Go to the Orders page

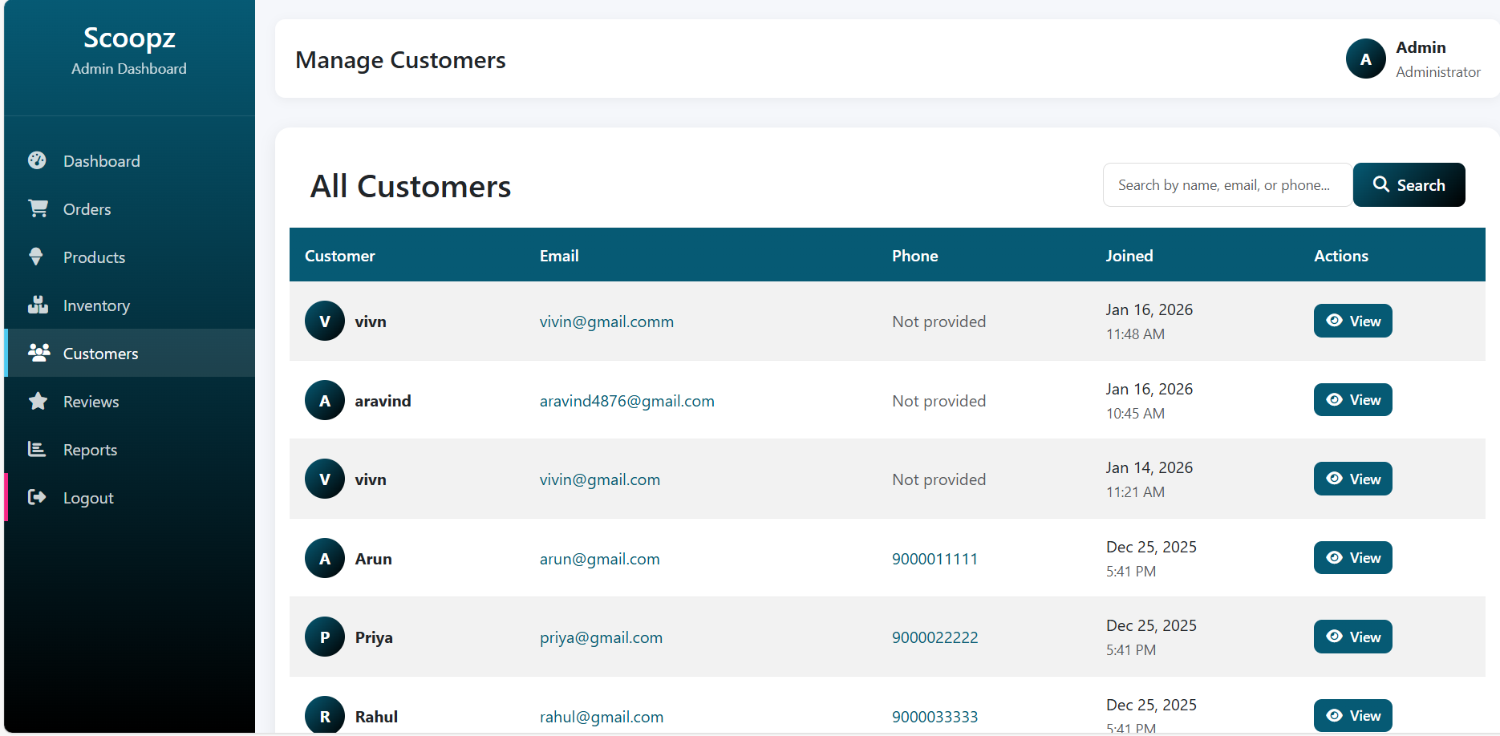pos(87,209)
